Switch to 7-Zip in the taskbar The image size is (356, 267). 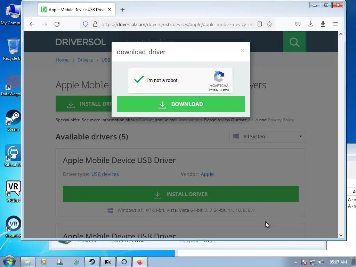108,262
